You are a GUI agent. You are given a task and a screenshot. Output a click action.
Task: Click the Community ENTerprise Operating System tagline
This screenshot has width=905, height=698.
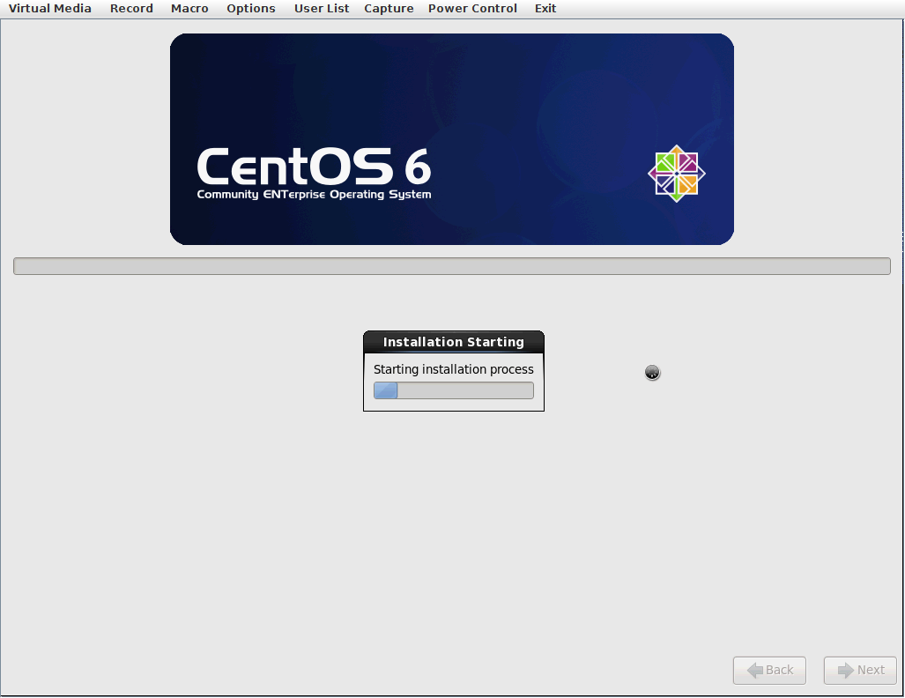point(314,195)
